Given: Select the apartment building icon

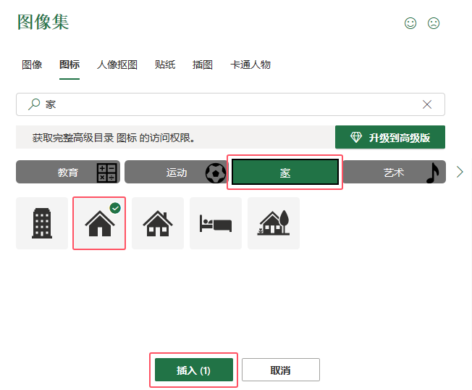Looking at the screenshot, I should click(x=42, y=223).
